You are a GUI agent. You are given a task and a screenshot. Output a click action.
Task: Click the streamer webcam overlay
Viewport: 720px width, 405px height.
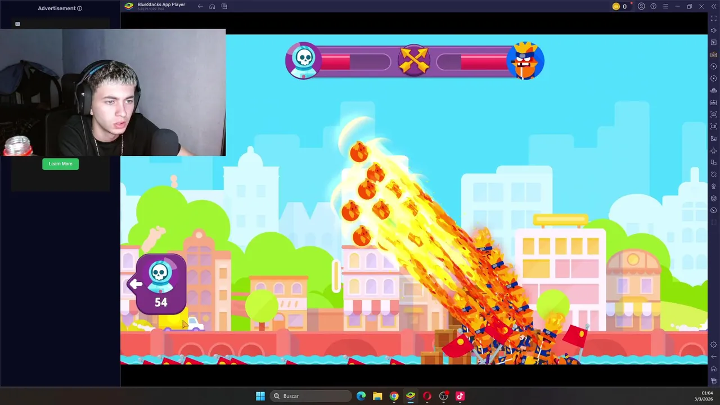click(112, 93)
